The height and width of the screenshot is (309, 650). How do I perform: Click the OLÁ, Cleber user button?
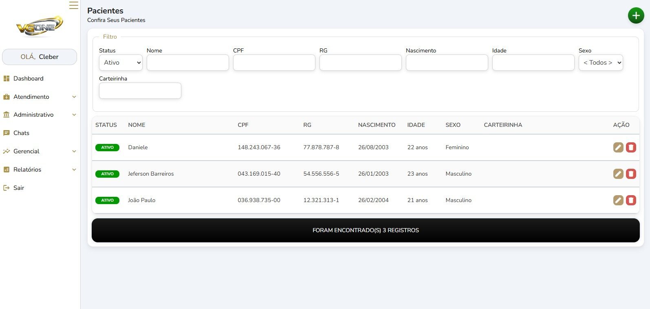(x=40, y=57)
